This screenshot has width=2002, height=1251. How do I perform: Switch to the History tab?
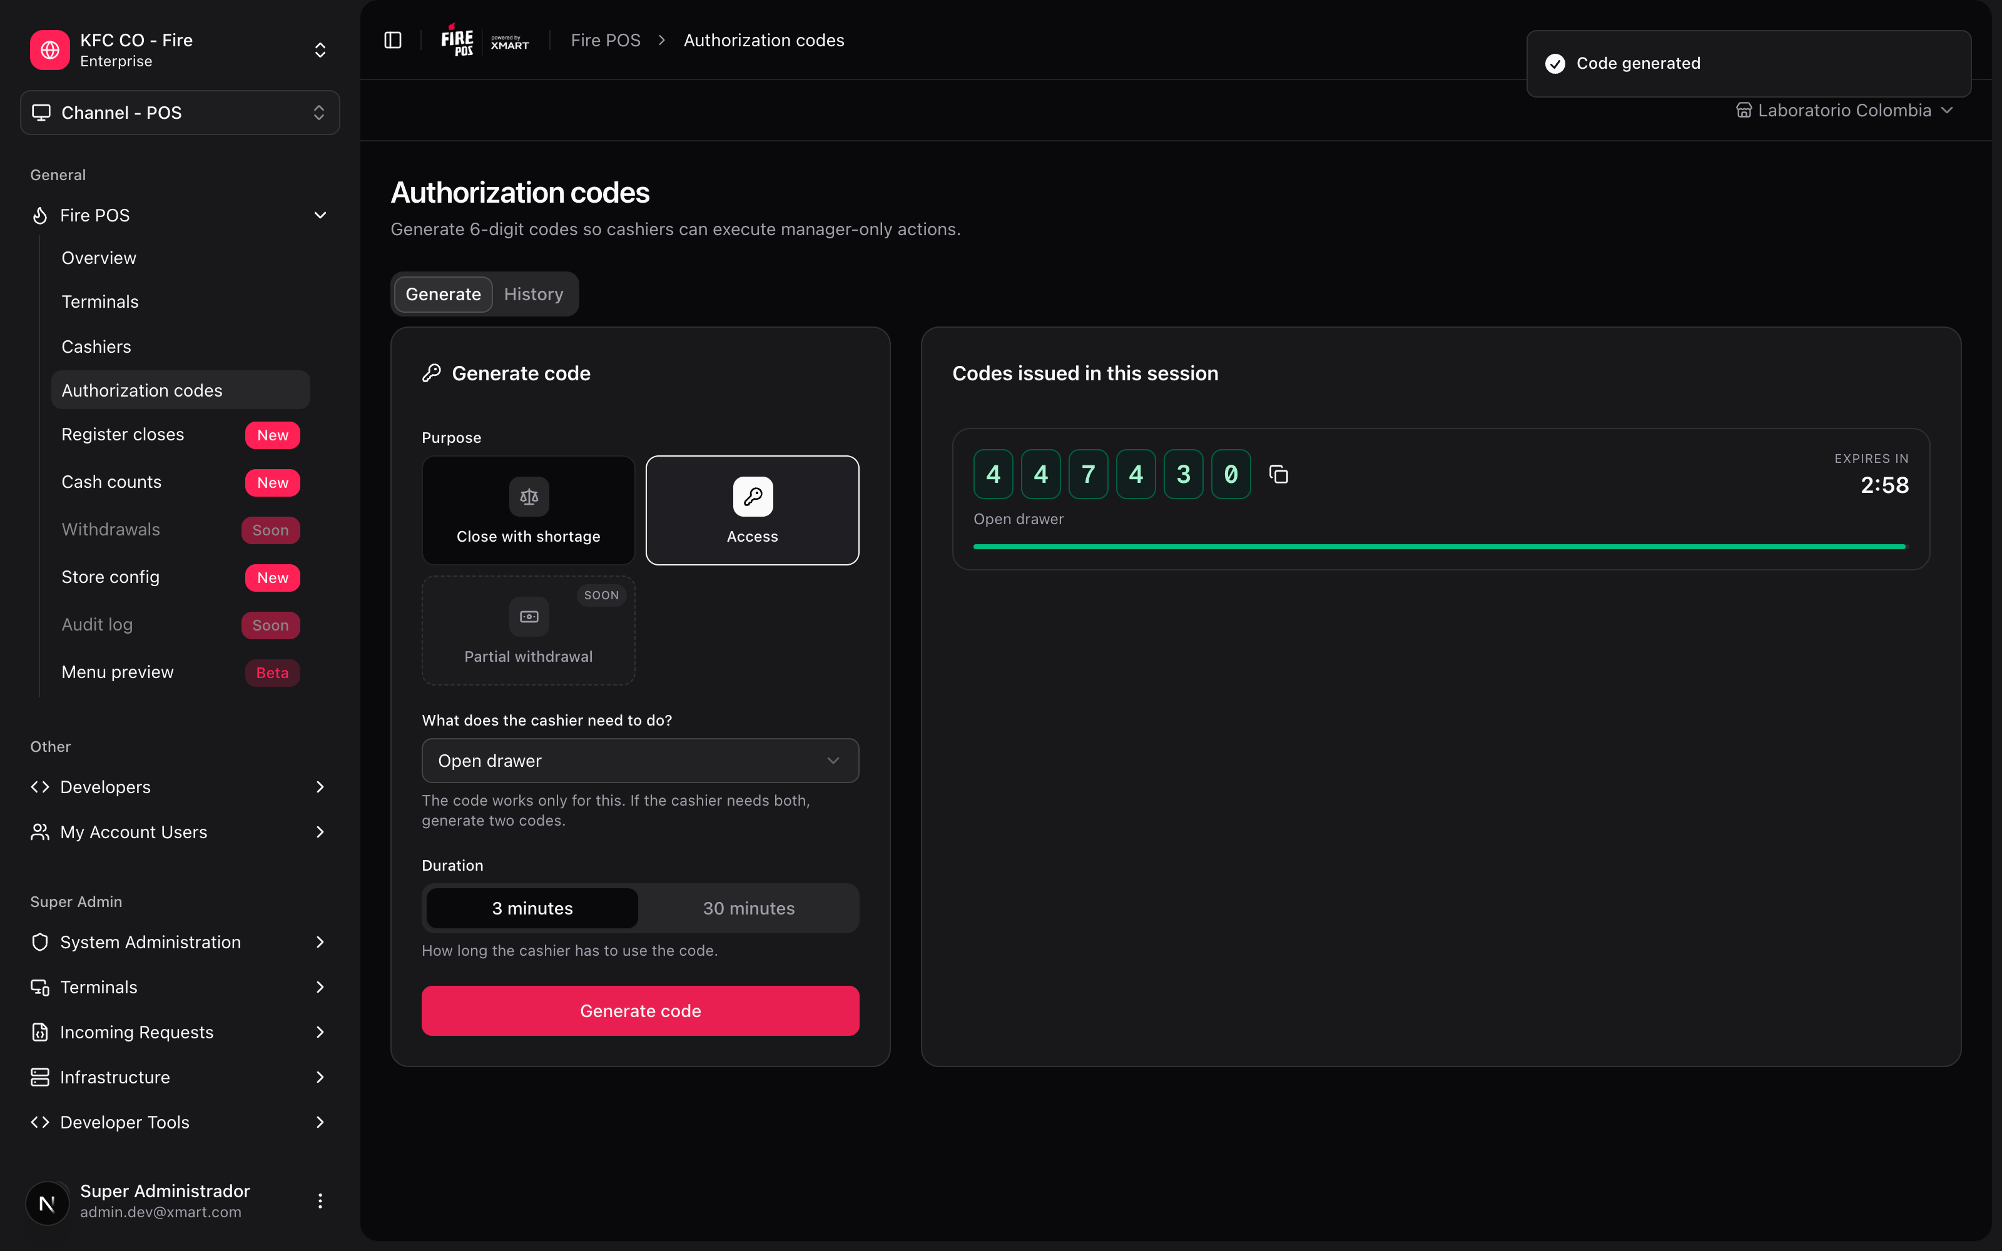[x=534, y=295]
